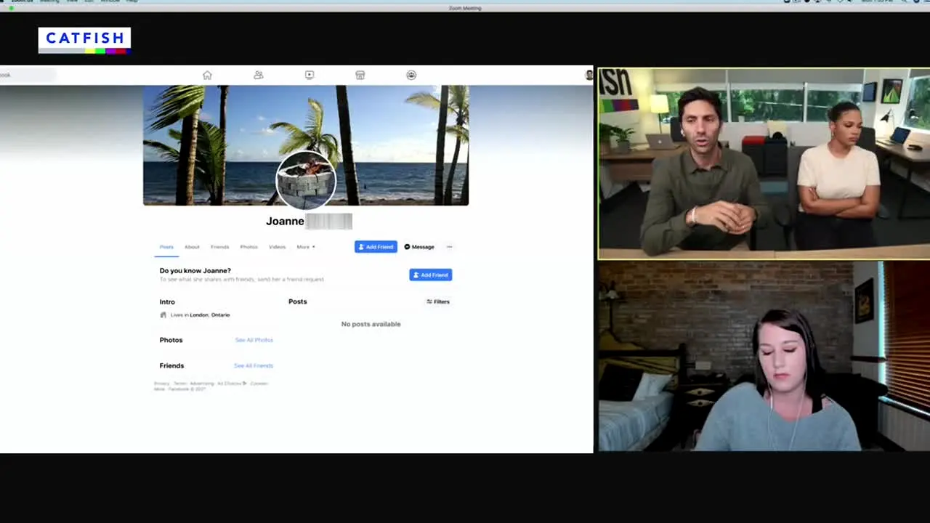The image size is (930, 523).
Task: Click Add Friend in the Do you know Joanne box
Action: click(430, 275)
